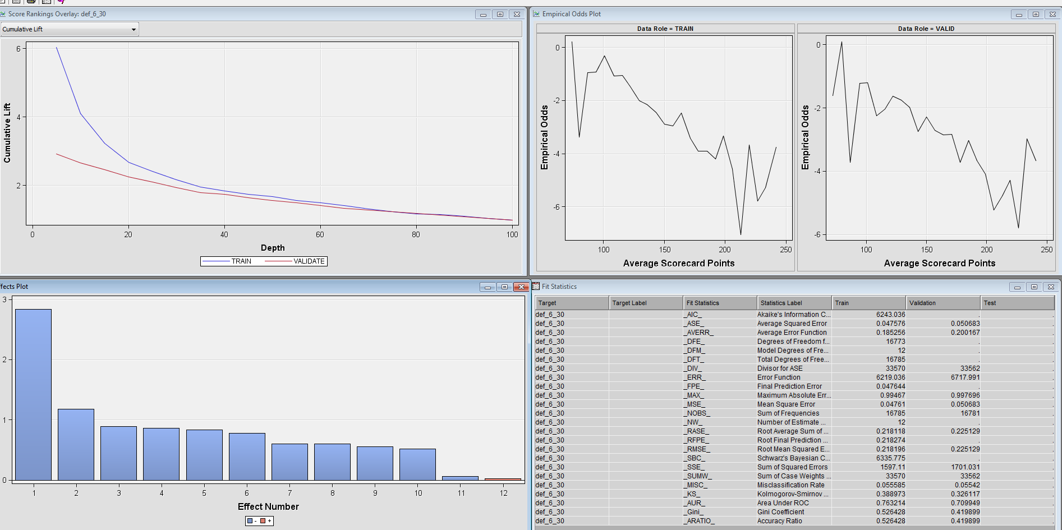Click the two-pane layout icon on the toolbar

[x=16, y=2]
